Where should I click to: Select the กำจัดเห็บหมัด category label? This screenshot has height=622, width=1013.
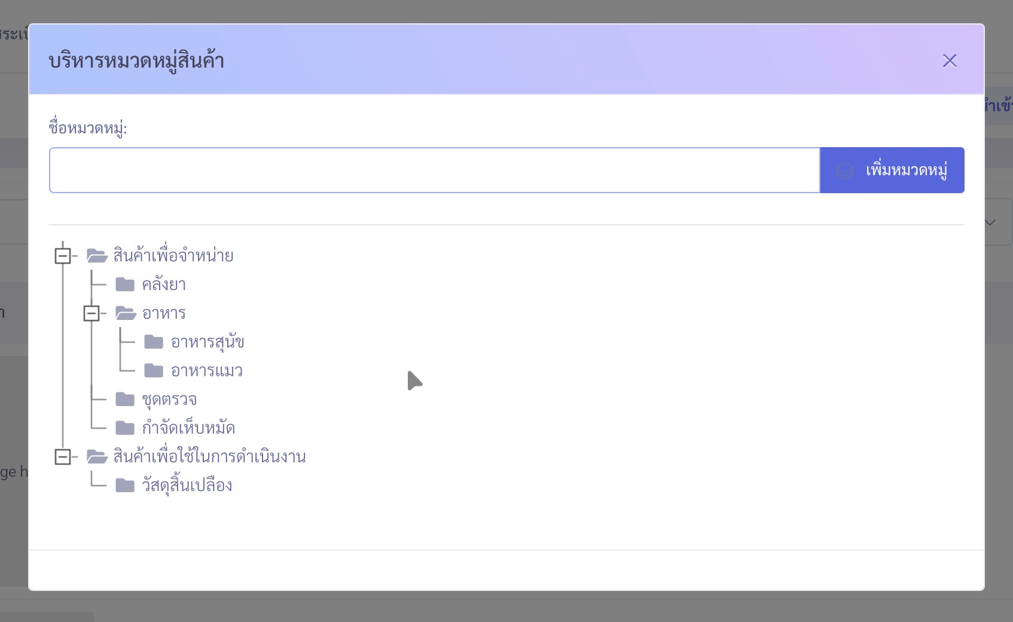coord(188,428)
